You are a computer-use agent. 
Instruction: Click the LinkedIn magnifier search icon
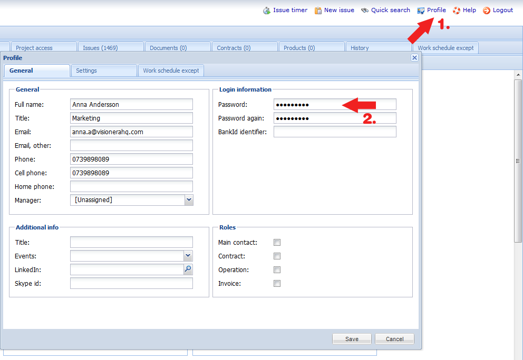[188, 269]
